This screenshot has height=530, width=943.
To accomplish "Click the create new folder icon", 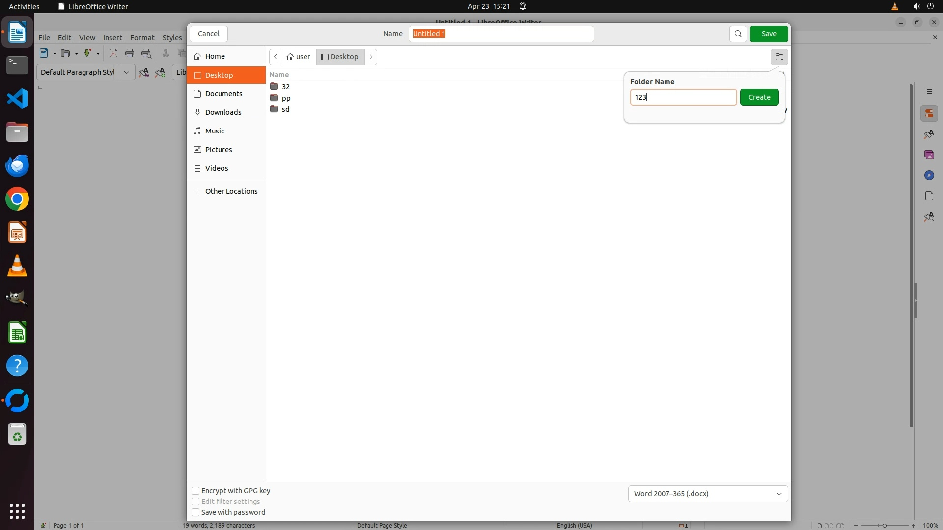I will pyautogui.click(x=779, y=57).
